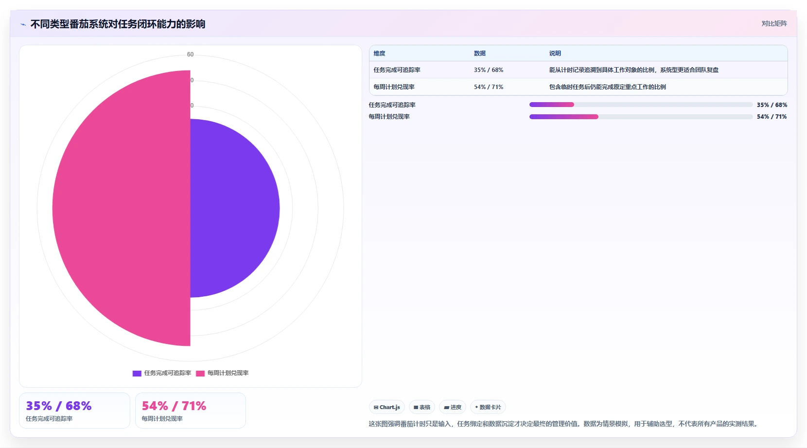This screenshot has height=448, width=807.
Task: Open the 35% / 68% stat card
Action: click(74, 411)
